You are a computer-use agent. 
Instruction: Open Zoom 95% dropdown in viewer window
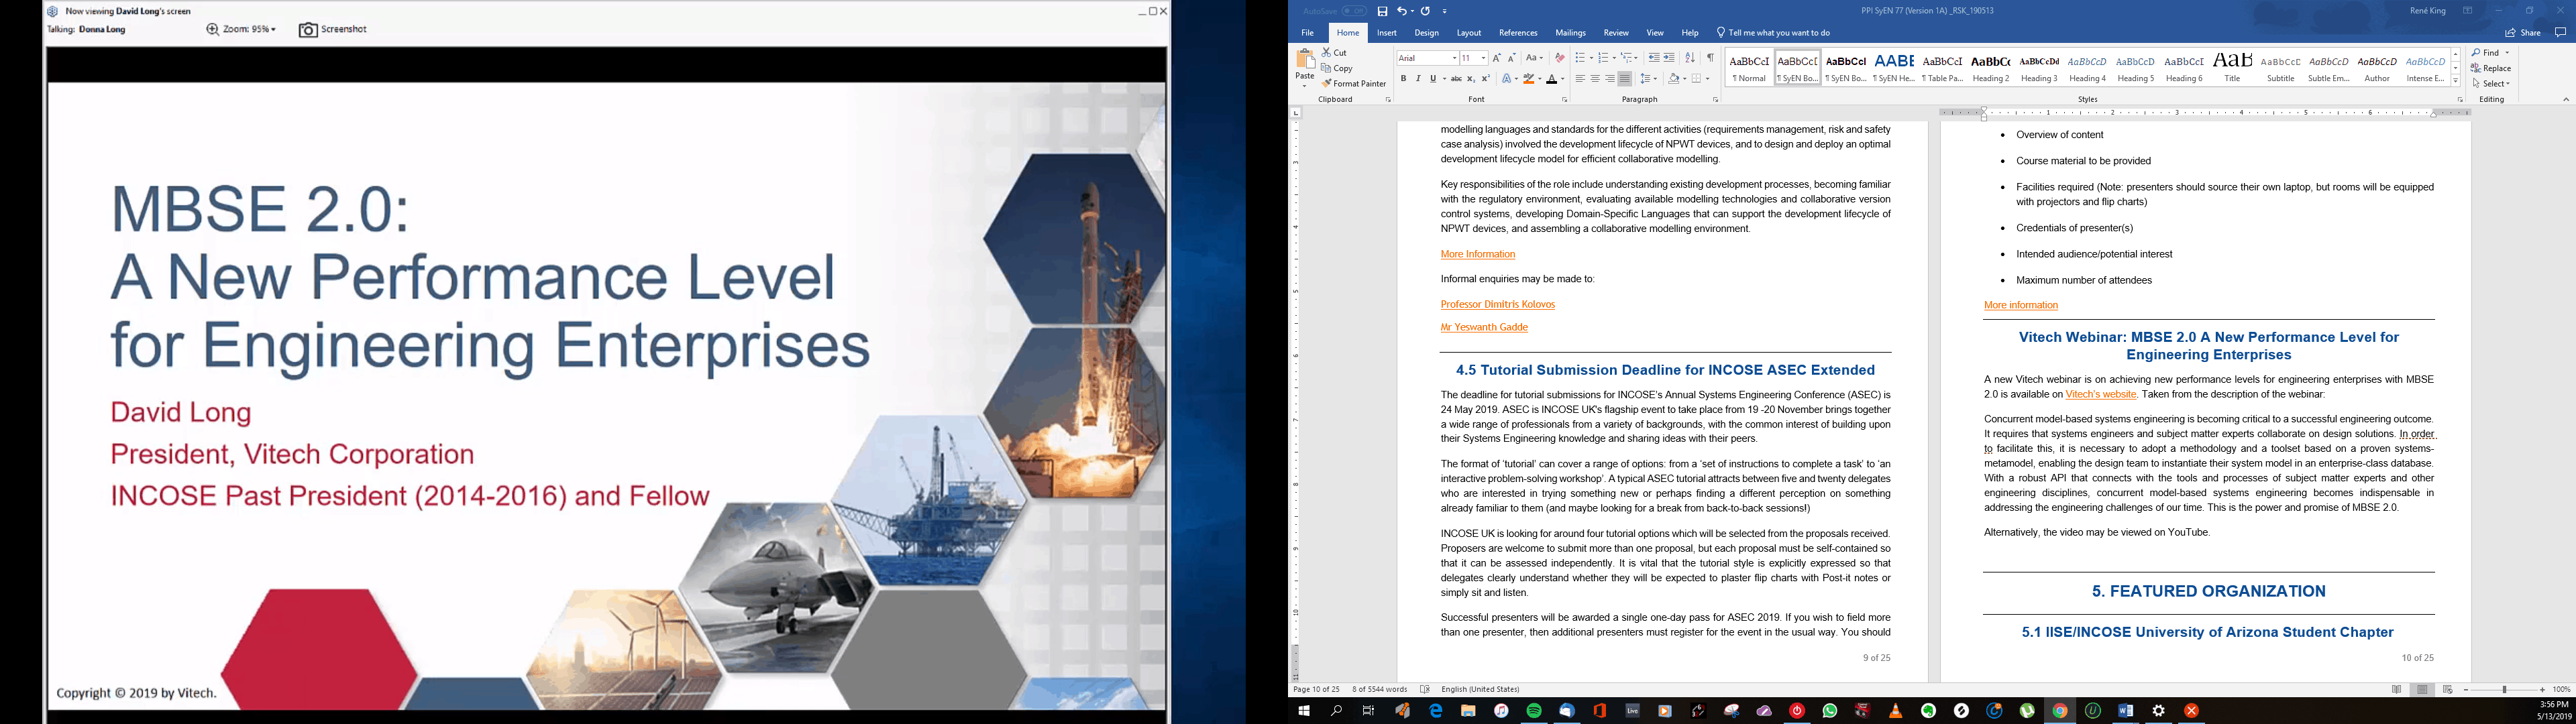click(242, 30)
